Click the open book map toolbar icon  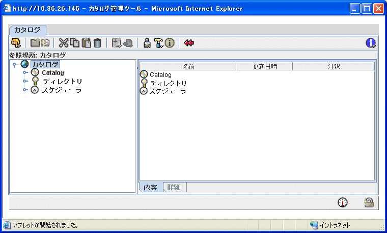[x=45, y=43]
